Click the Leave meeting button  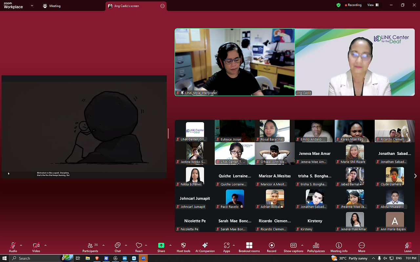pyautogui.click(x=408, y=247)
